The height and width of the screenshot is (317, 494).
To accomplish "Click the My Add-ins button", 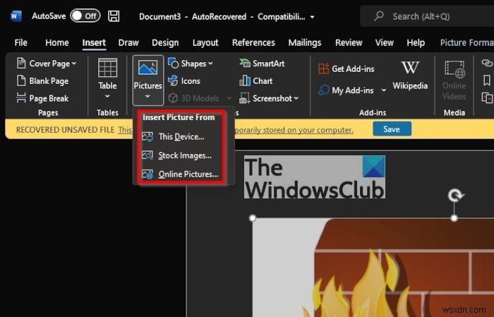I will (x=346, y=90).
